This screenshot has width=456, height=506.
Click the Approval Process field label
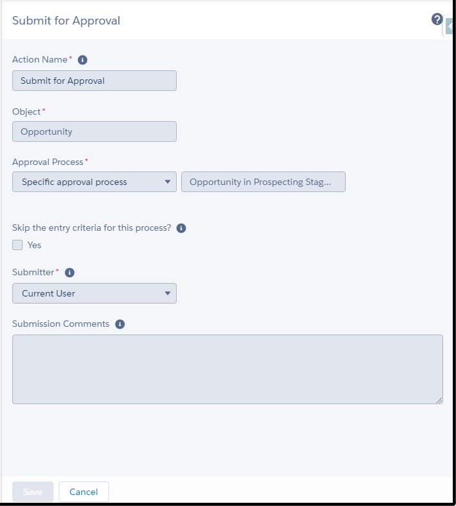pyautogui.click(x=48, y=162)
